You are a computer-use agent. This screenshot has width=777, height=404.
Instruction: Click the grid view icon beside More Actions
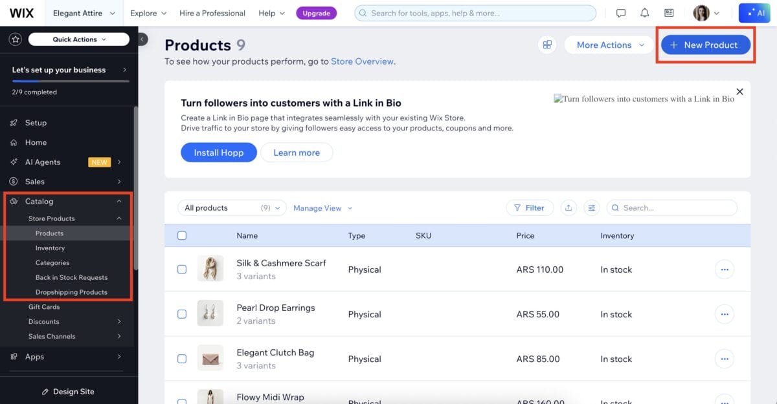547,45
